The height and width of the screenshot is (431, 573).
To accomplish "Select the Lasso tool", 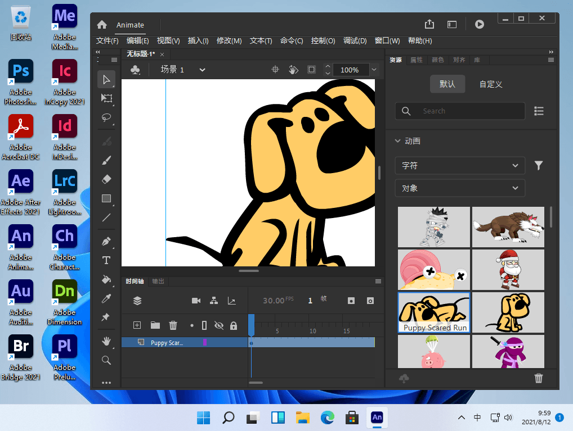I will point(106,117).
